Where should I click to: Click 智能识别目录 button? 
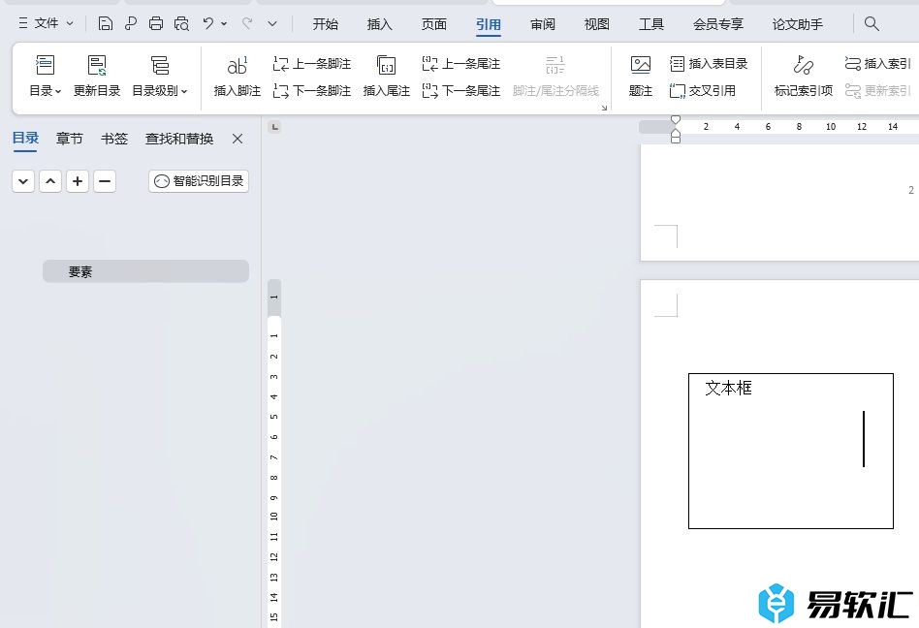tap(199, 181)
